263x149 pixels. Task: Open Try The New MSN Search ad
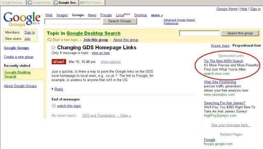click(x=224, y=61)
